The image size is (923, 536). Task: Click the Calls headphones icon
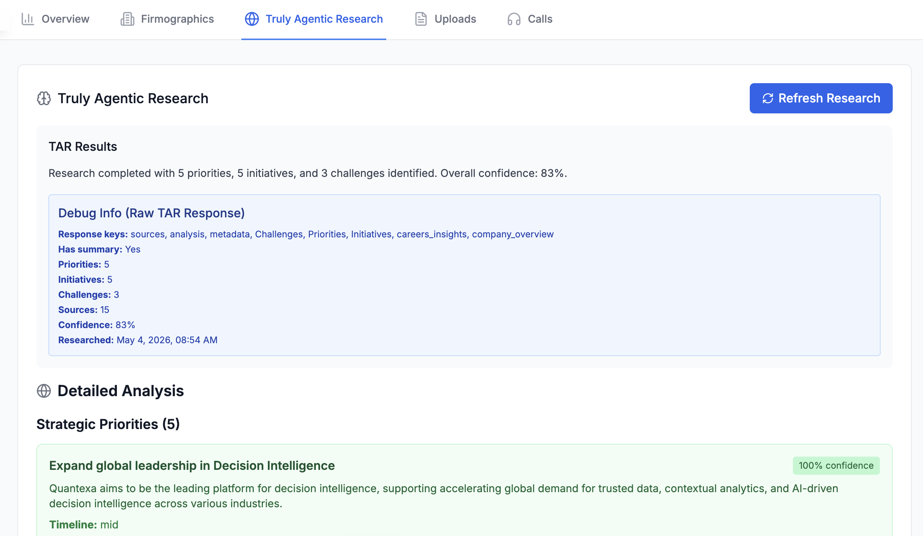(x=514, y=19)
